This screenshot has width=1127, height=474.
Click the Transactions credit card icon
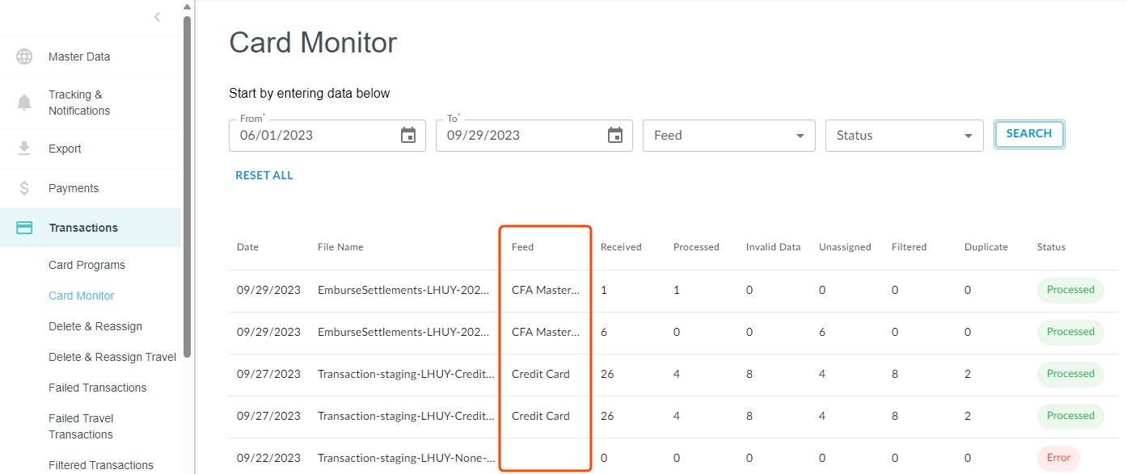24,228
